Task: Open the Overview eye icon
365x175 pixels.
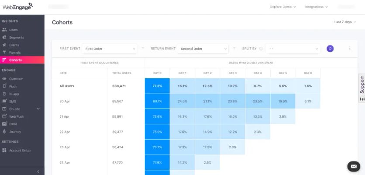Action: point(4,79)
